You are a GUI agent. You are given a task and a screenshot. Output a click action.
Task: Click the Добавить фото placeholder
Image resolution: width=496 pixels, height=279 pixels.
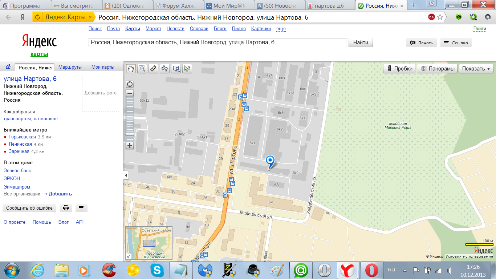101,93
